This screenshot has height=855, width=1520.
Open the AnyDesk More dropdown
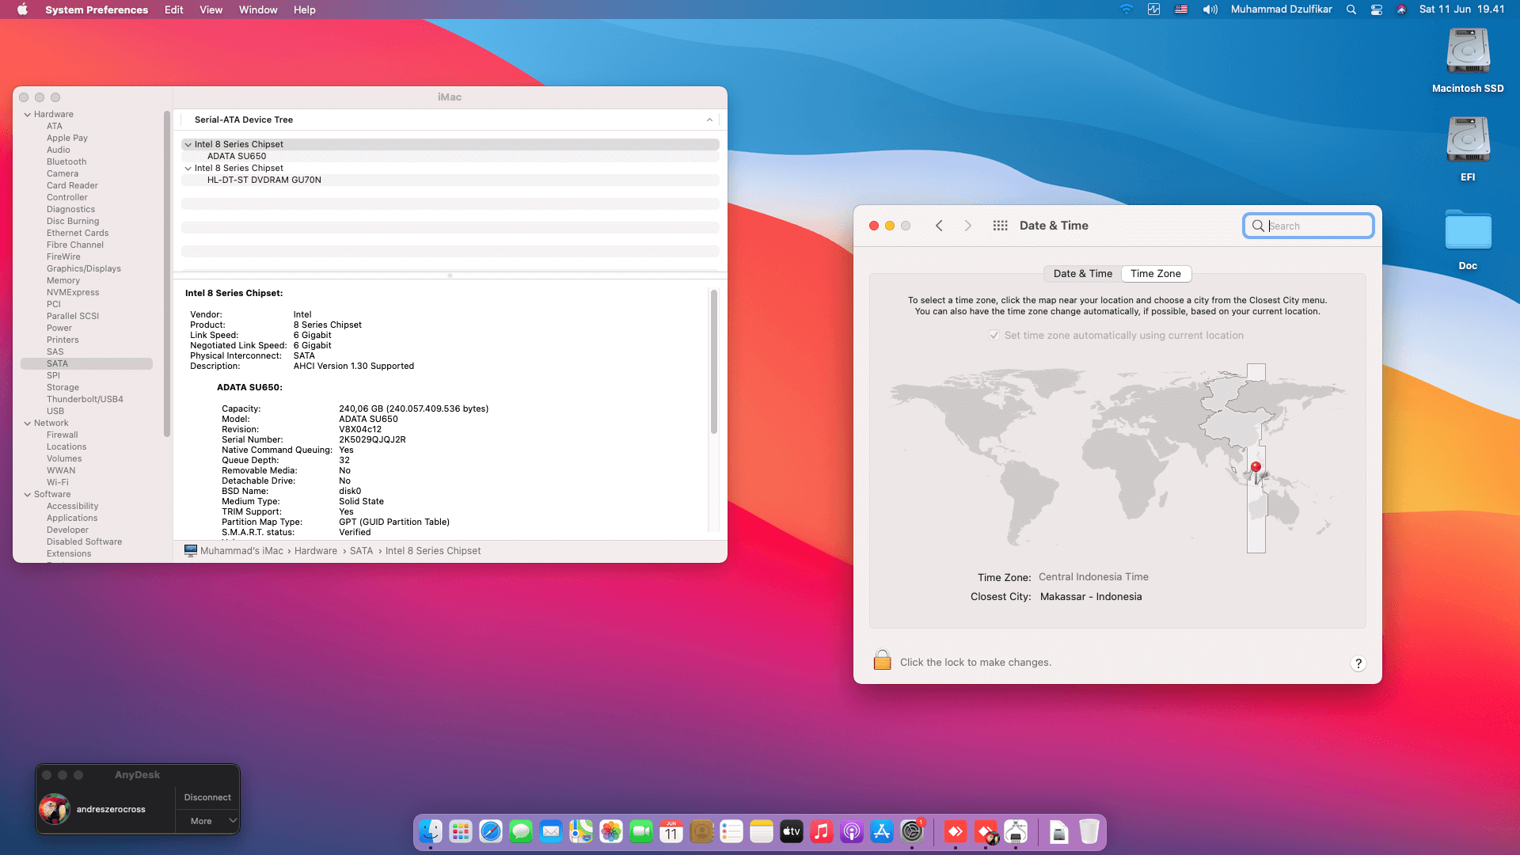pos(207,821)
